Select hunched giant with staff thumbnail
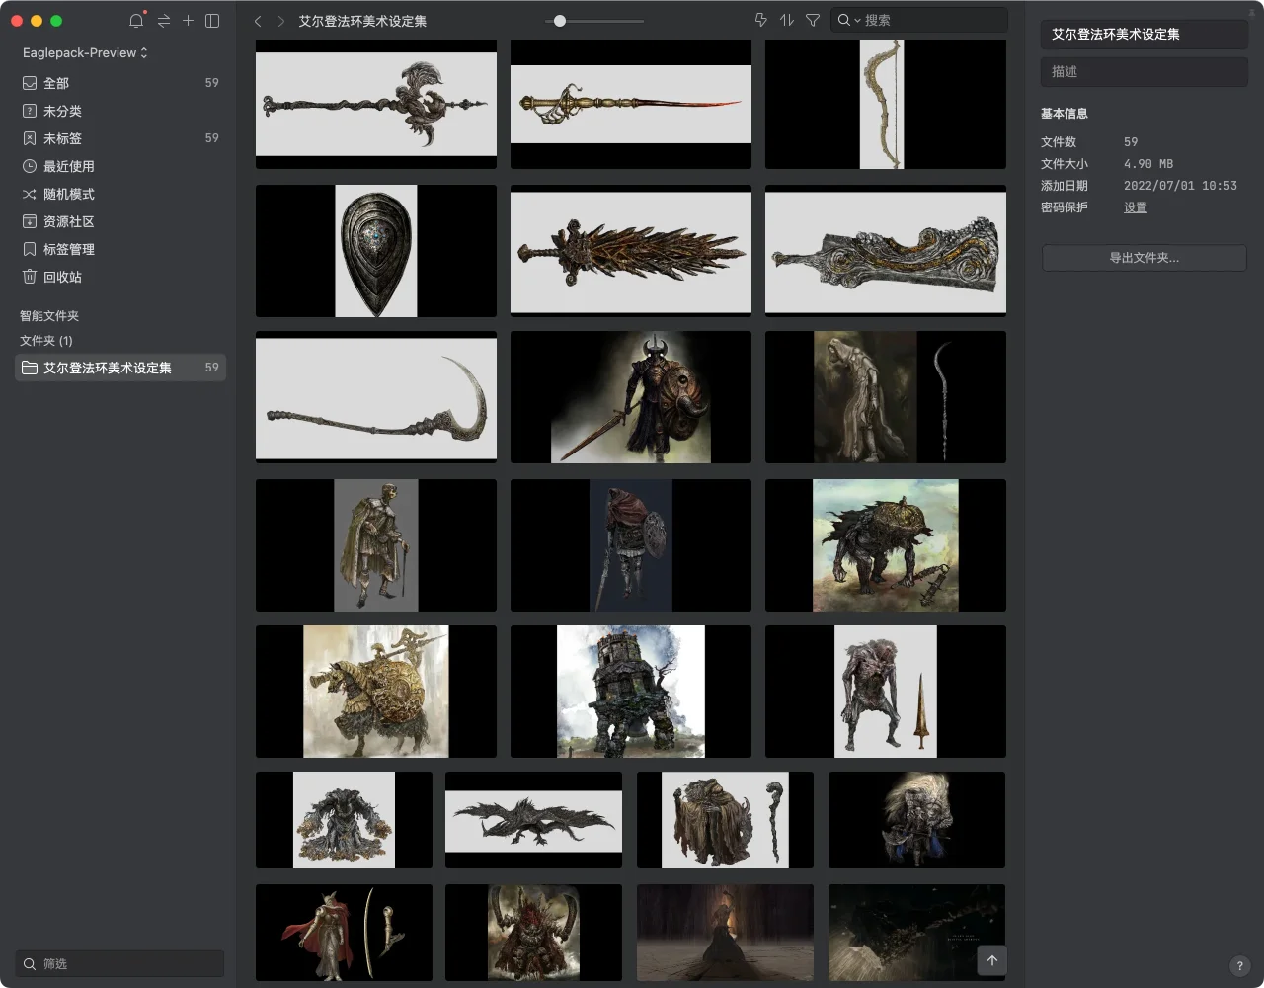1264x988 pixels. point(726,820)
